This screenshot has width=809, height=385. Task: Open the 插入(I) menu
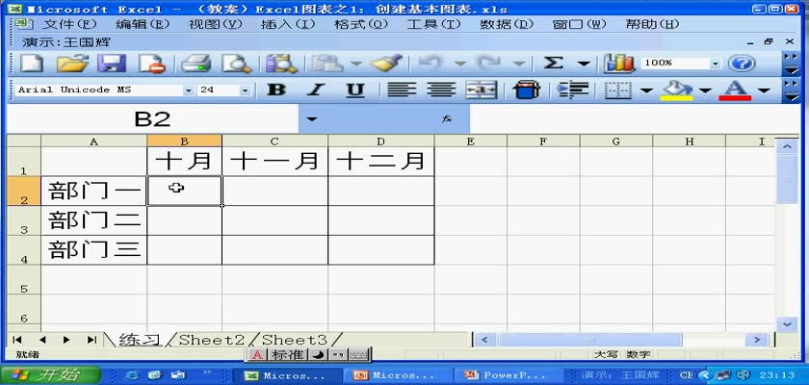coord(287,23)
